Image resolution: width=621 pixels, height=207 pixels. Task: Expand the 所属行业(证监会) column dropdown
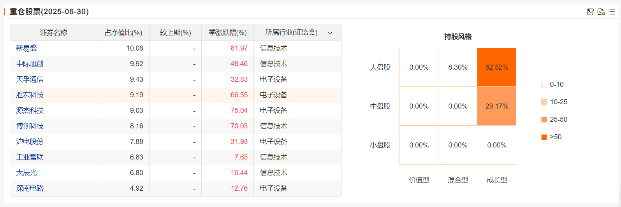point(330,33)
